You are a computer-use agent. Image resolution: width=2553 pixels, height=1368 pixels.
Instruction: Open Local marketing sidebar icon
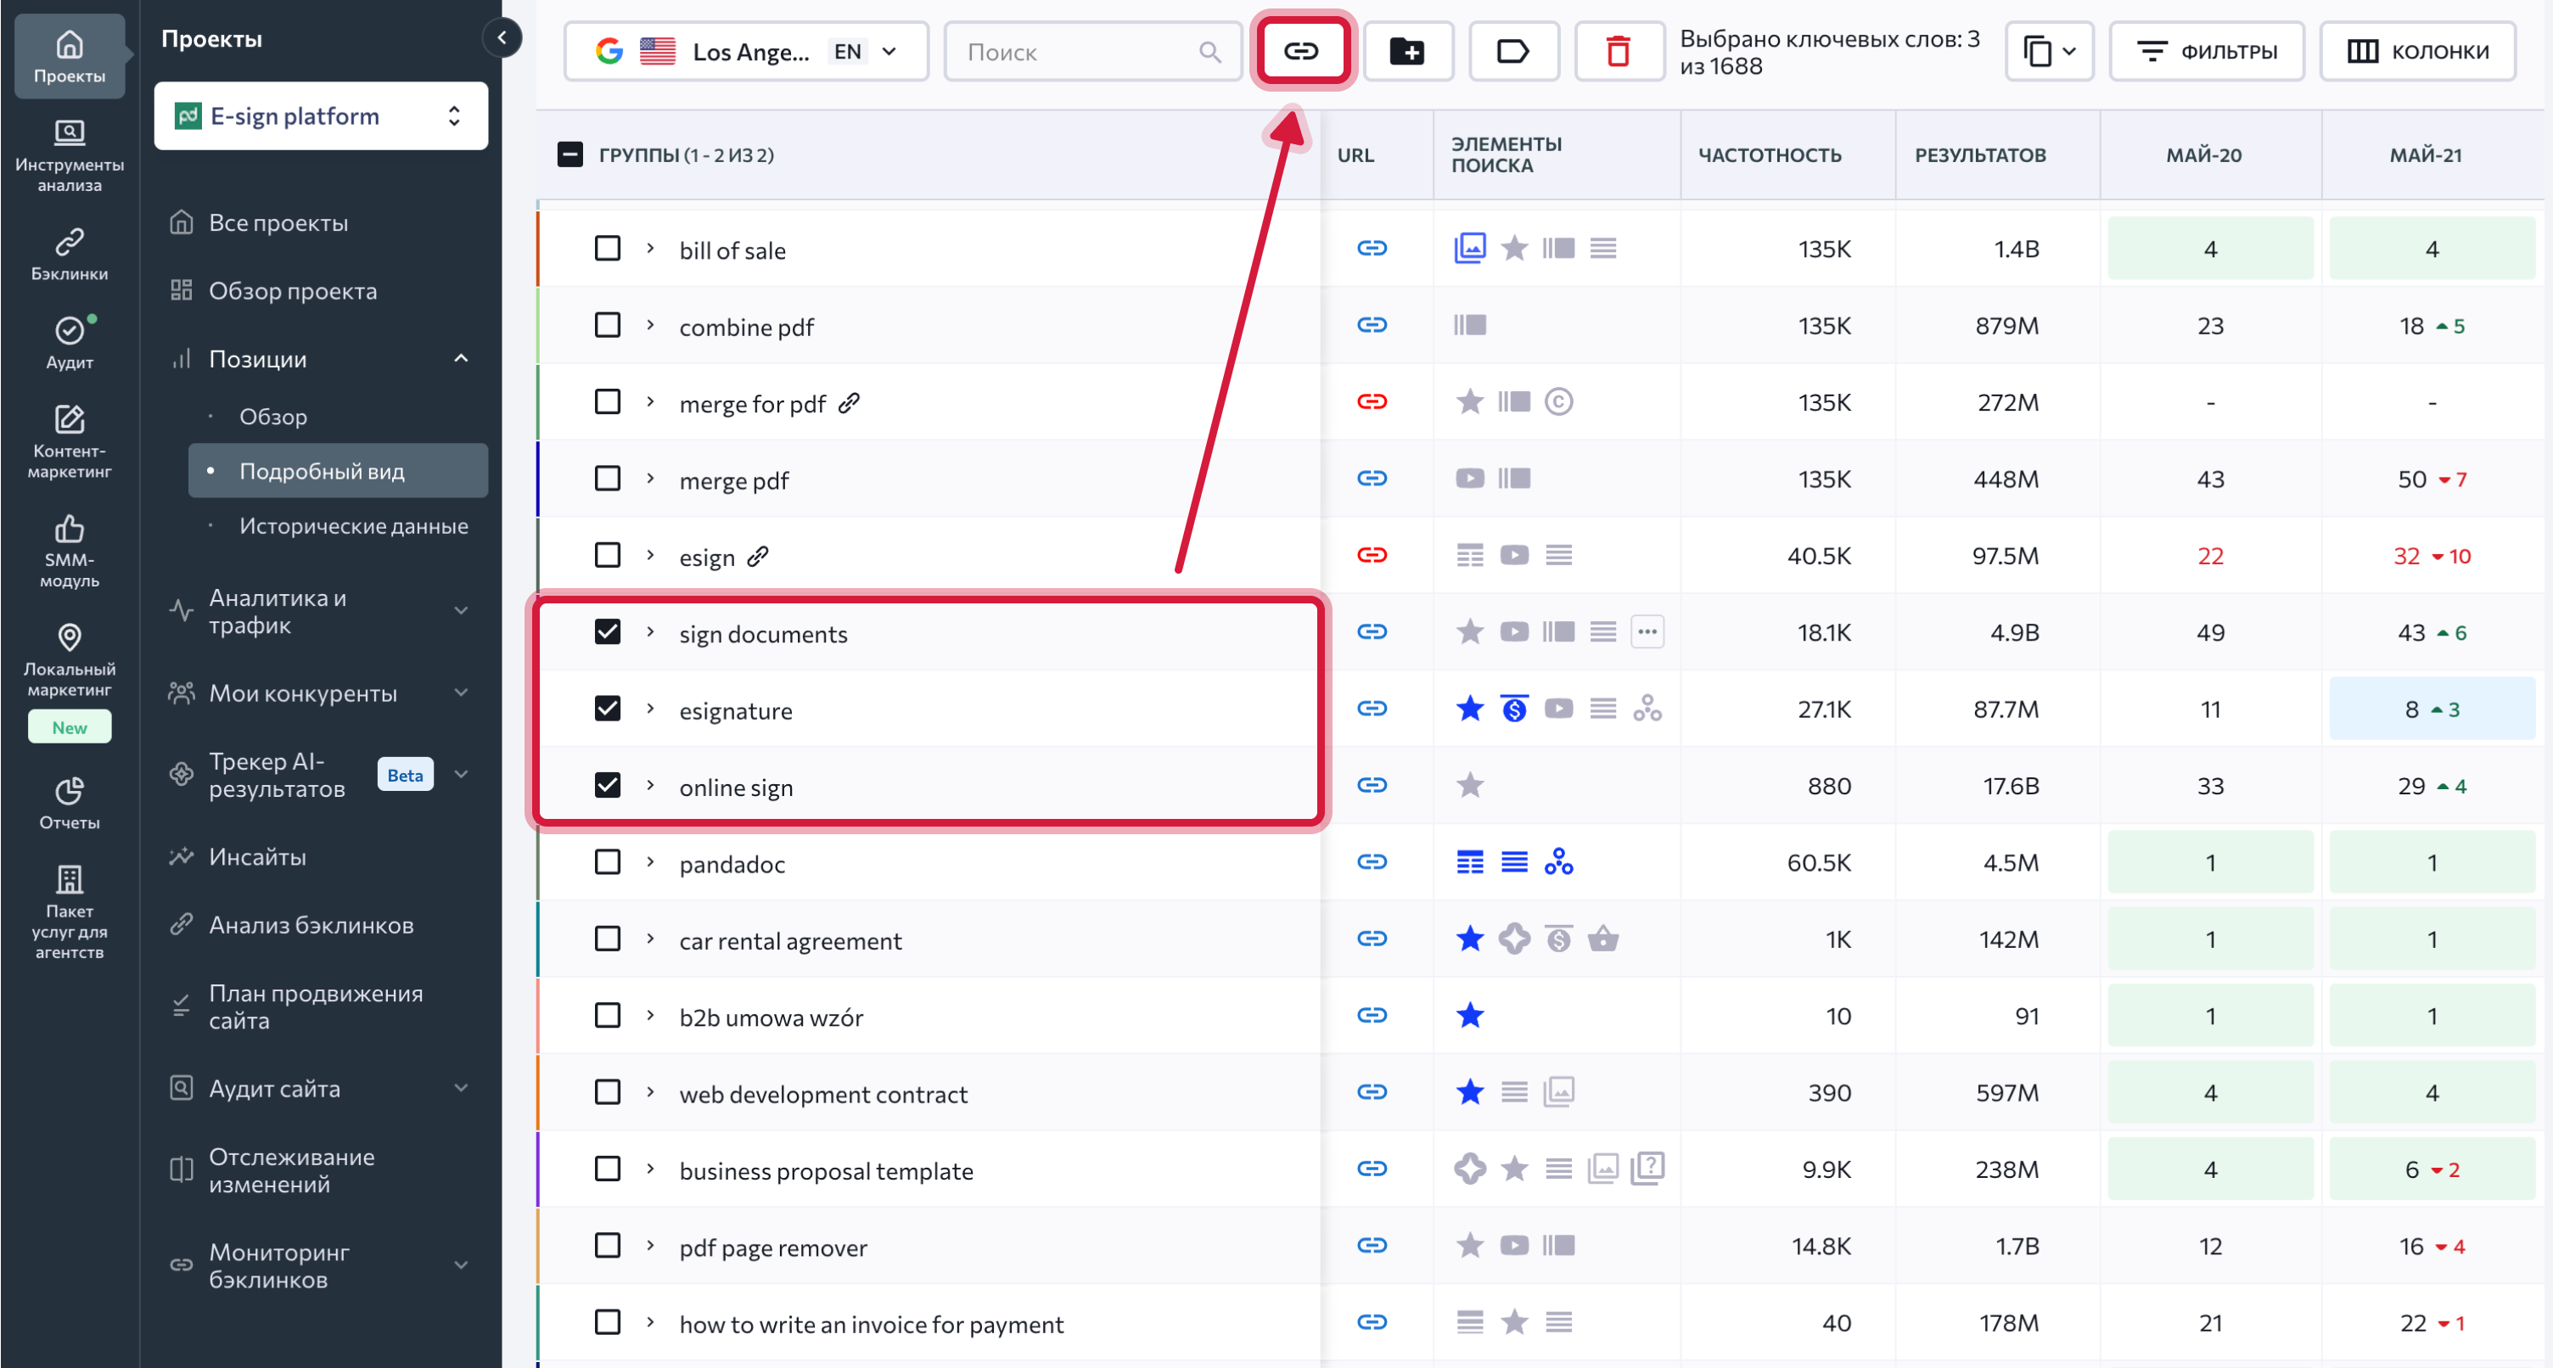(70, 659)
